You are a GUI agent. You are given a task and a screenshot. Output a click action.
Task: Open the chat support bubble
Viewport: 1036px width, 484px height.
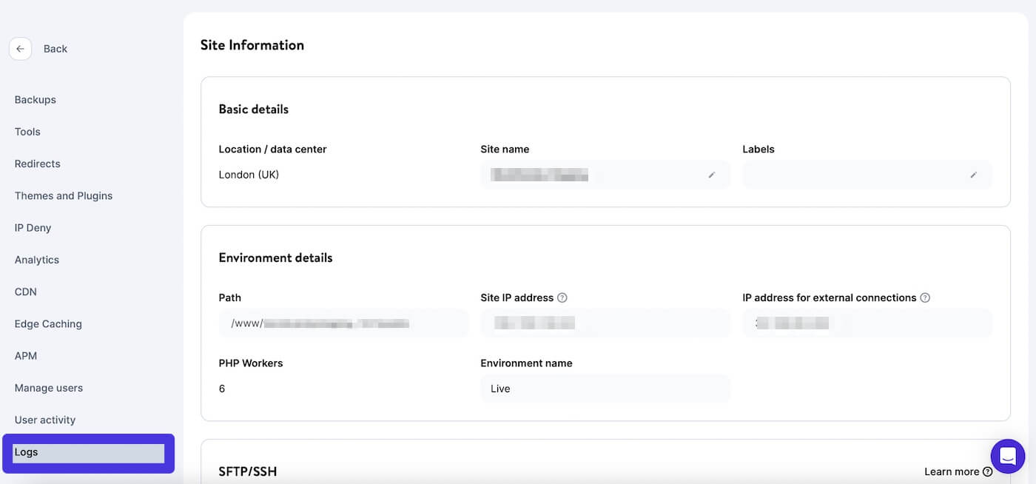[x=1007, y=456]
